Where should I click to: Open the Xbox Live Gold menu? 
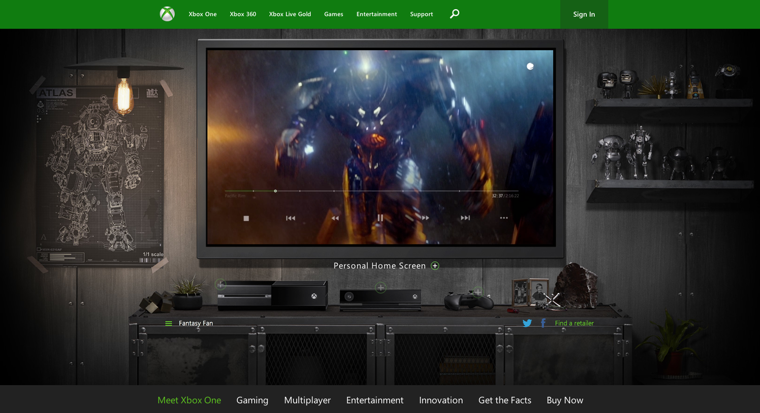point(290,14)
